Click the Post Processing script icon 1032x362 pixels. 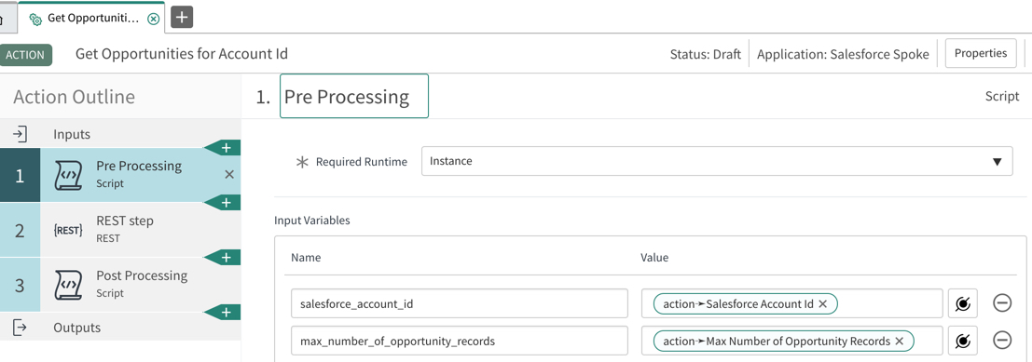(x=68, y=285)
